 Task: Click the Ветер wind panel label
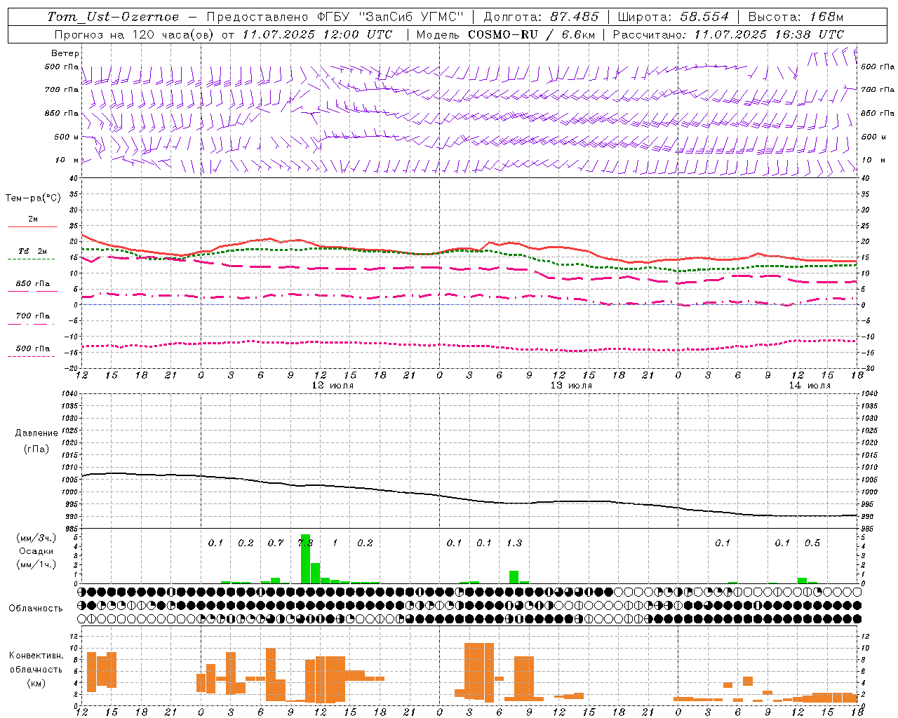(x=65, y=53)
